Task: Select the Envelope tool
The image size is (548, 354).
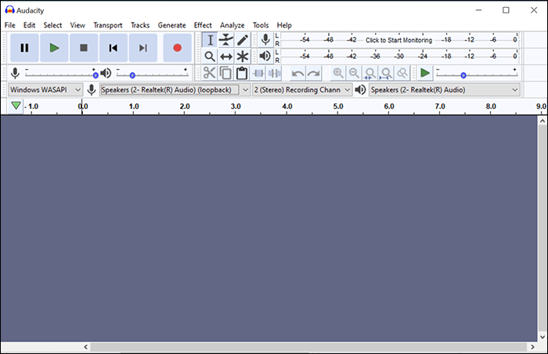Action: [x=226, y=40]
